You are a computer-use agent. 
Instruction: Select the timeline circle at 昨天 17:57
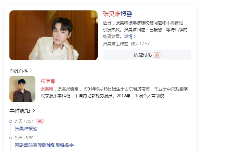(x=11, y=121)
